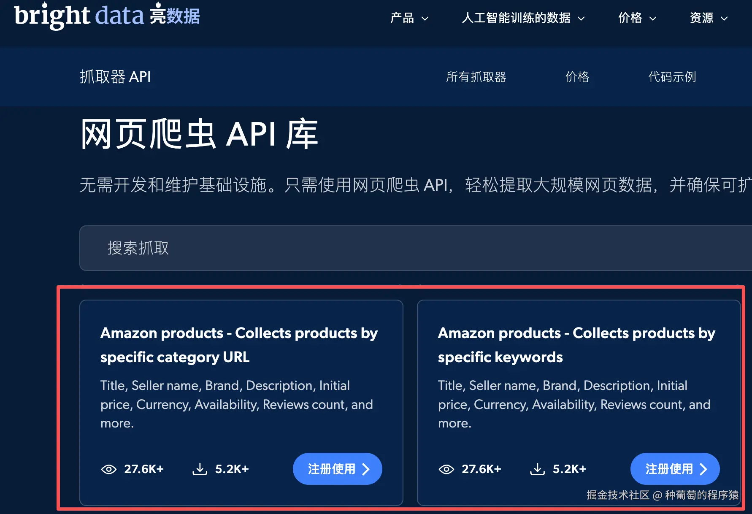
Task: View the 代码示例 tab
Action: pyautogui.click(x=672, y=77)
